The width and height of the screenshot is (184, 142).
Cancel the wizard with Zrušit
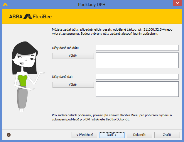[167, 135]
